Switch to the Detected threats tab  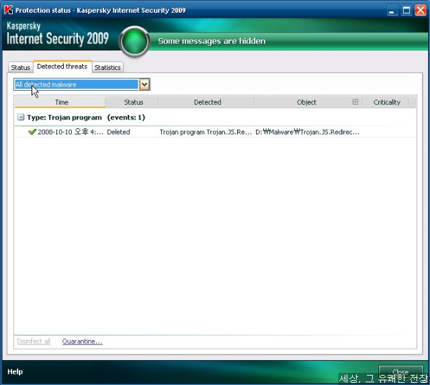click(x=62, y=67)
